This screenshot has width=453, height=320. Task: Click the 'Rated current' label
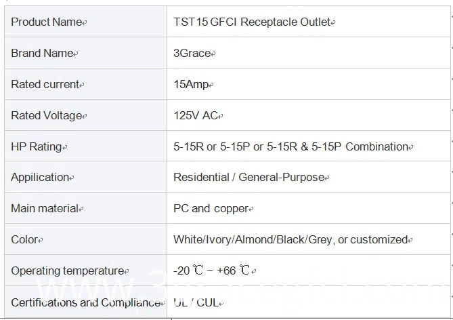45,85
